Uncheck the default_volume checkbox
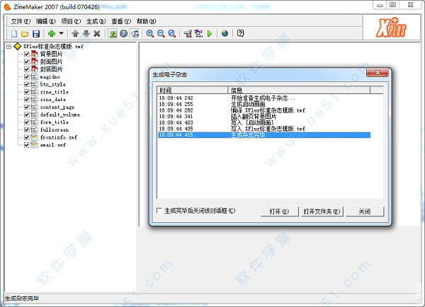 click(x=27, y=115)
